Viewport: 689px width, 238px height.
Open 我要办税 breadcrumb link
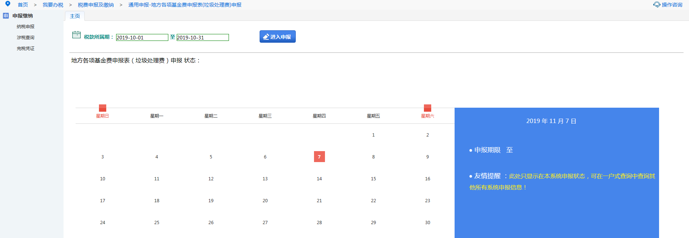pyautogui.click(x=53, y=5)
